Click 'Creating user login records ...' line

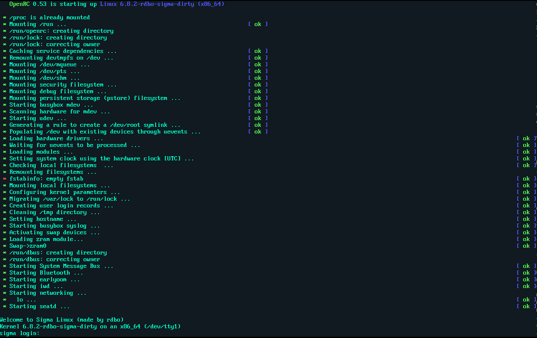tap(61, 206)
